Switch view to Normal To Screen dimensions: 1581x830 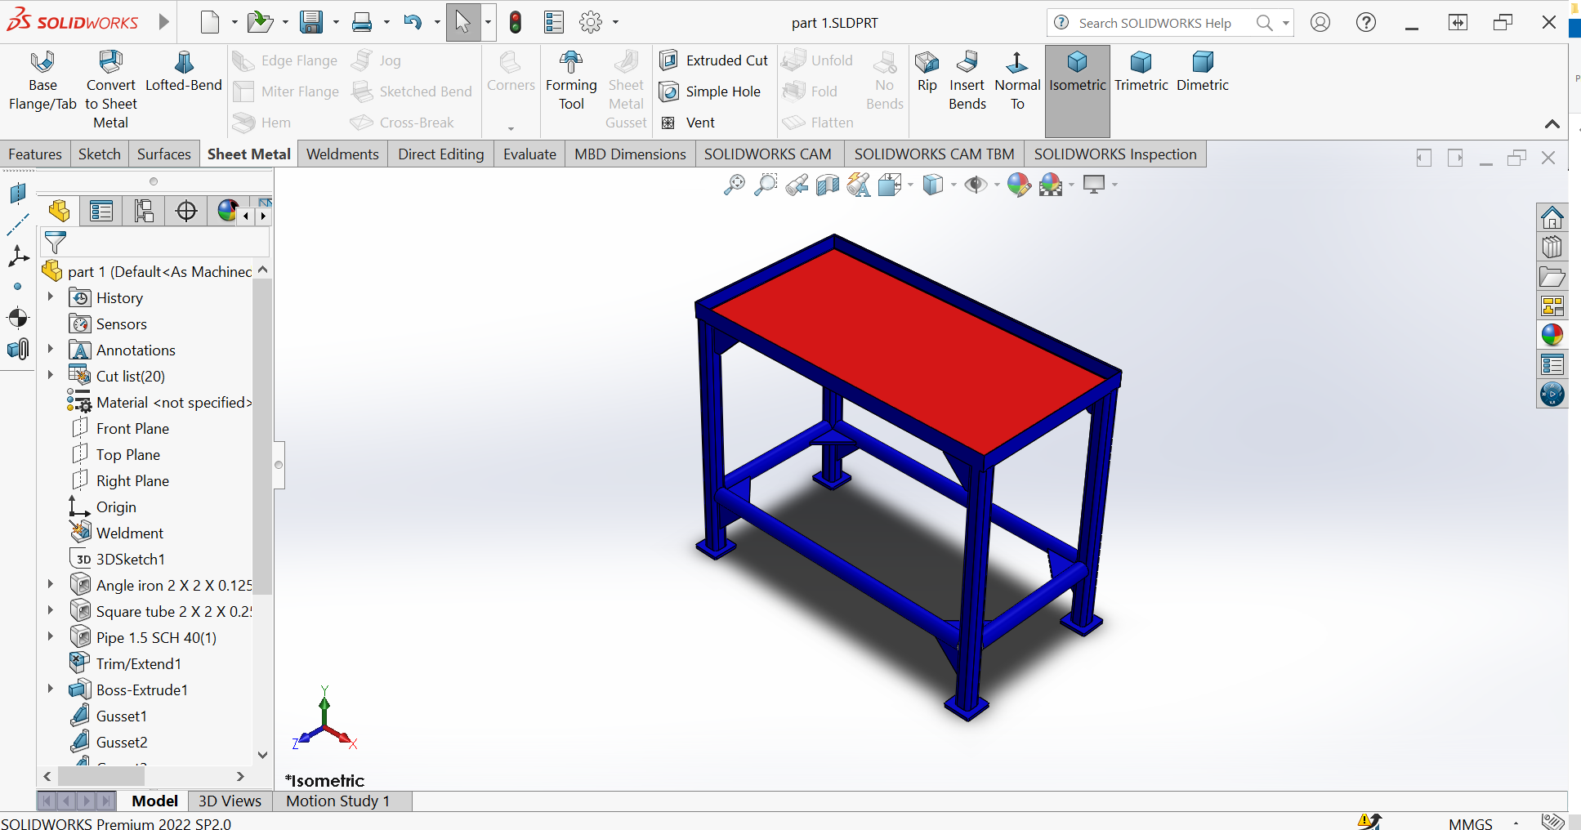[1017, 82]
